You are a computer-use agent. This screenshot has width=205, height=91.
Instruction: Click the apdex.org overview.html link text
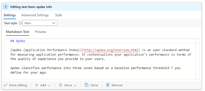[x=111, y=50]
